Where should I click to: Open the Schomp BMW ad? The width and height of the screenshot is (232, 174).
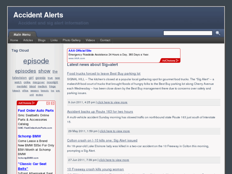[x=29, y=136]
